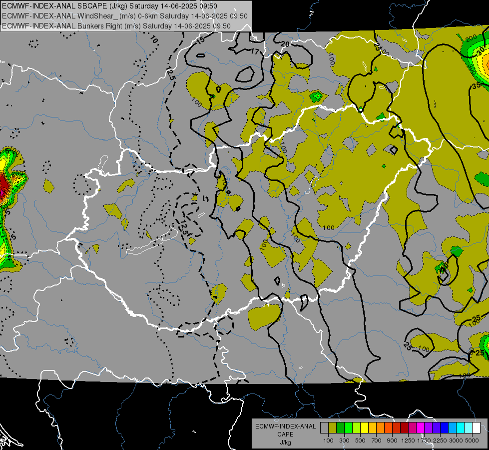
Task: Click the contour label 17
Action: (255, 51)
